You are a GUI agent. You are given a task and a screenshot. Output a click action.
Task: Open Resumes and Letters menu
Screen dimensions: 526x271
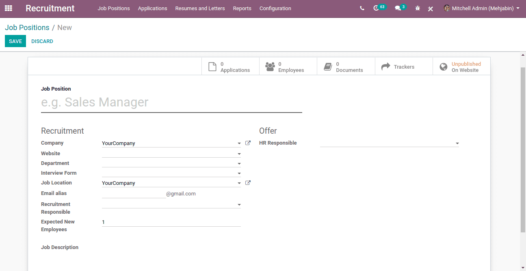tap(200, 8)
